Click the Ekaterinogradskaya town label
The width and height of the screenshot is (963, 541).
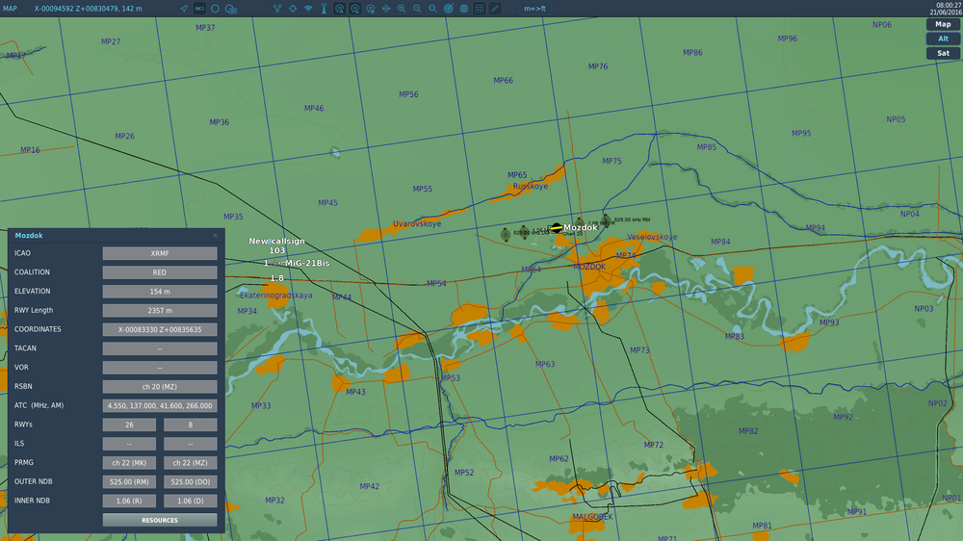pyautogui.click(x=275, y=296)
